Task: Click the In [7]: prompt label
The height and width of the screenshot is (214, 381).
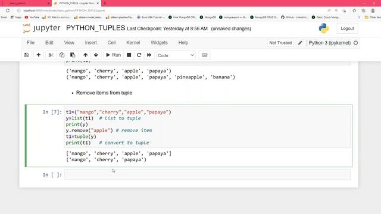Action: click(x=52, y=112)
